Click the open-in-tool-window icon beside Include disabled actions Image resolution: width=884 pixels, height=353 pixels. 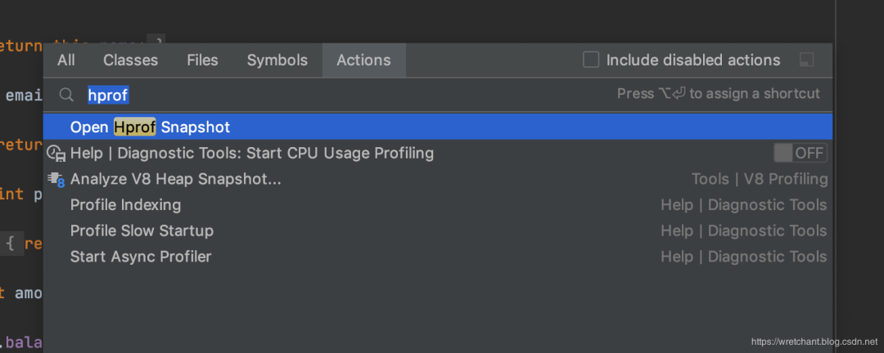point(807,60)
